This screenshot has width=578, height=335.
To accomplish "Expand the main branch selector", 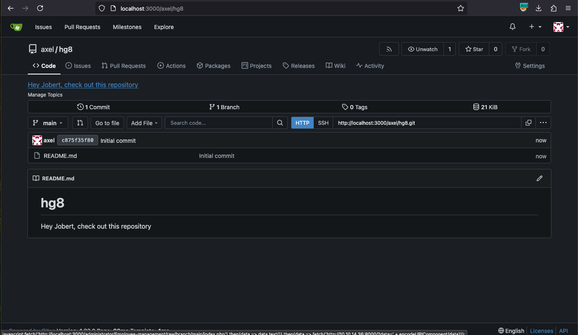I will coord(48,123).
